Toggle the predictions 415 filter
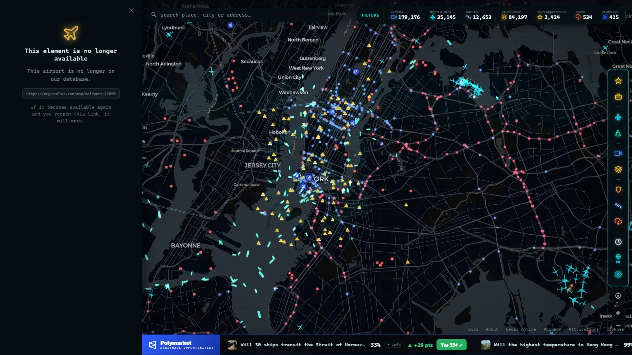Image resolution: width=632 pixels, height=355 pixels. point(610,15)
